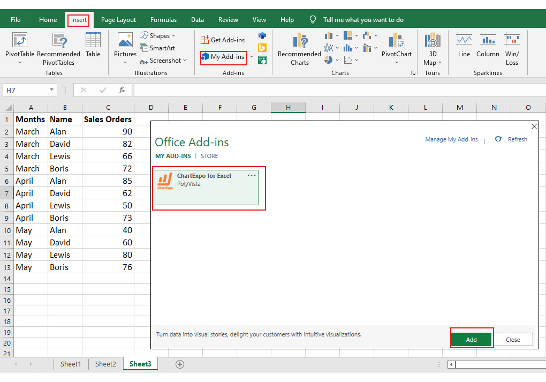Open People Graph add-in icon
The image size is (546, 382).
(x=262, y=61)
